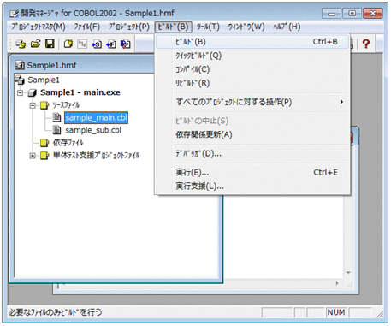Select the 依存ファイル tree item
This screenshot has height=326, width=391.
[x=68, y=143]
